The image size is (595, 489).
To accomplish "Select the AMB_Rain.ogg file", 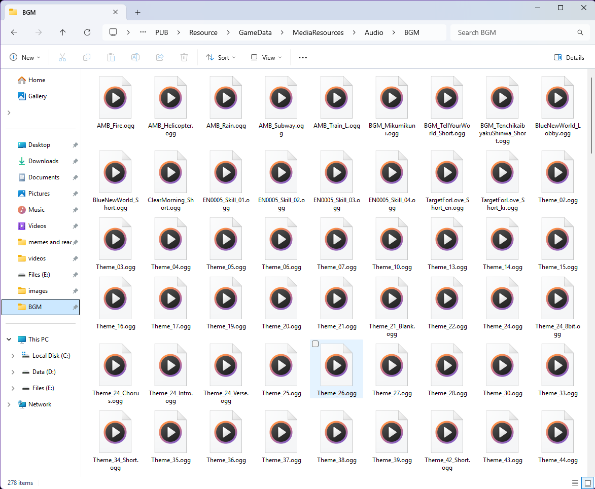I will tap(226, 103).
